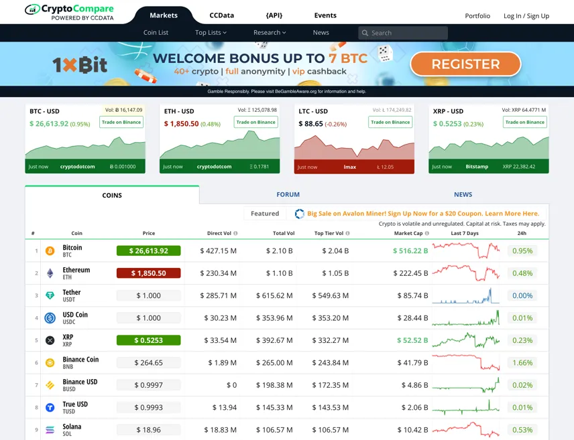Open the {API} tab

[274, 15]
